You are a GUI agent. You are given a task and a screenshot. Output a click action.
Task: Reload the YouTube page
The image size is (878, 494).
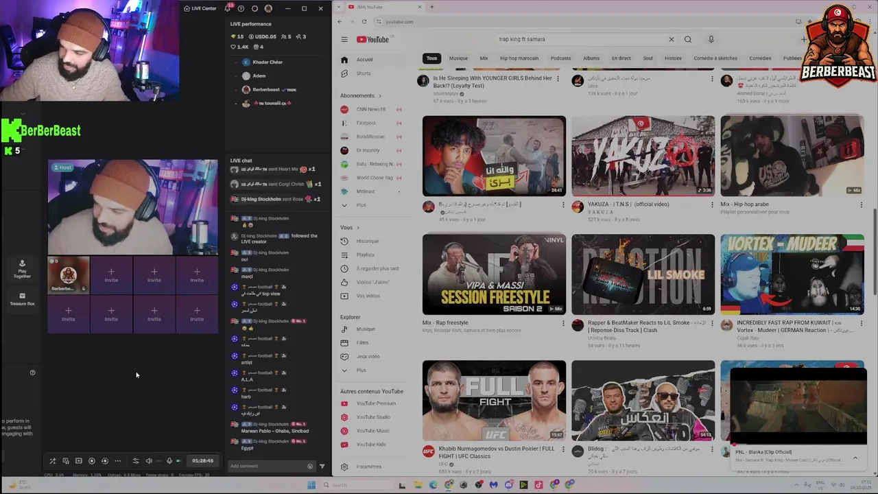[x=364, y=21]
